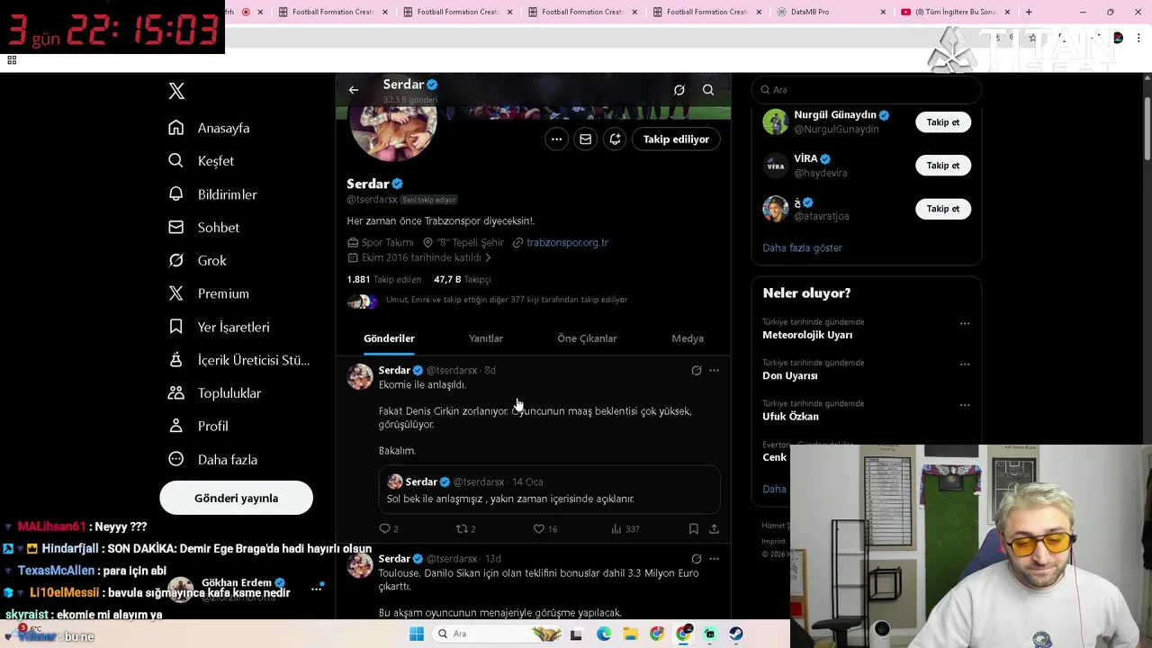This screenshot has width=1152, height=648.
Task: Click the Grok icon in the profile header
Action: point(679,90)
